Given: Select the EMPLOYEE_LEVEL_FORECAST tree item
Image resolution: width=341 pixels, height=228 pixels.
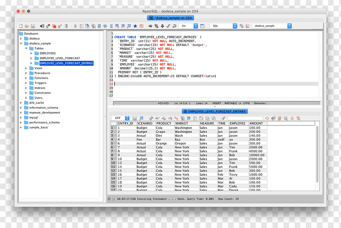Looking at the screenshot, I should click(x=60, y=58).
